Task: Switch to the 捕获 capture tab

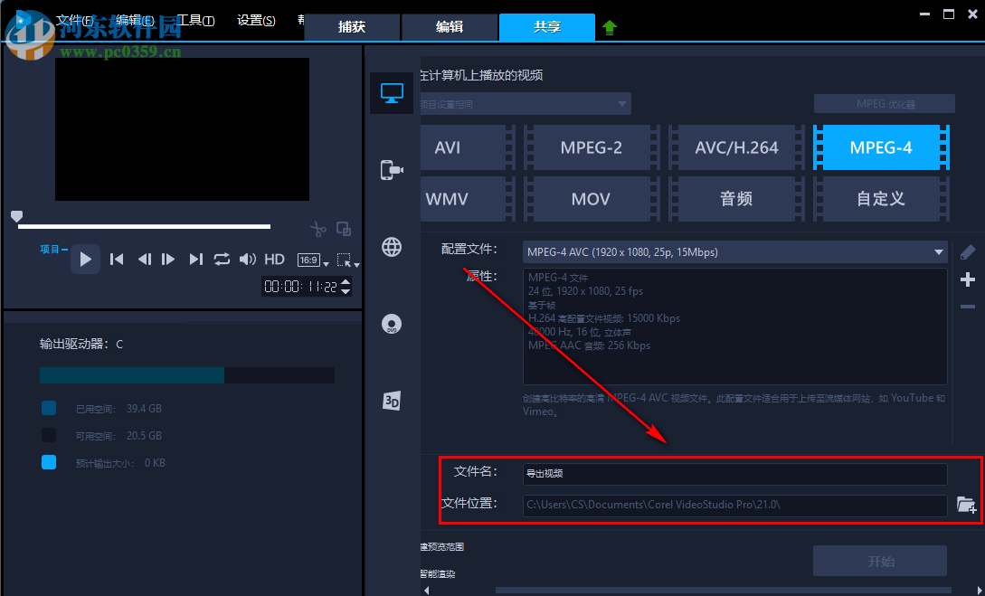Action: pyautogui.click(x=352, y=27)
